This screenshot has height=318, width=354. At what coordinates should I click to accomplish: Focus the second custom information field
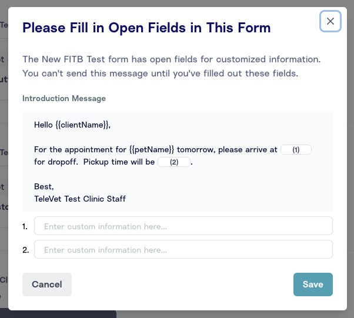coord(183,250)
